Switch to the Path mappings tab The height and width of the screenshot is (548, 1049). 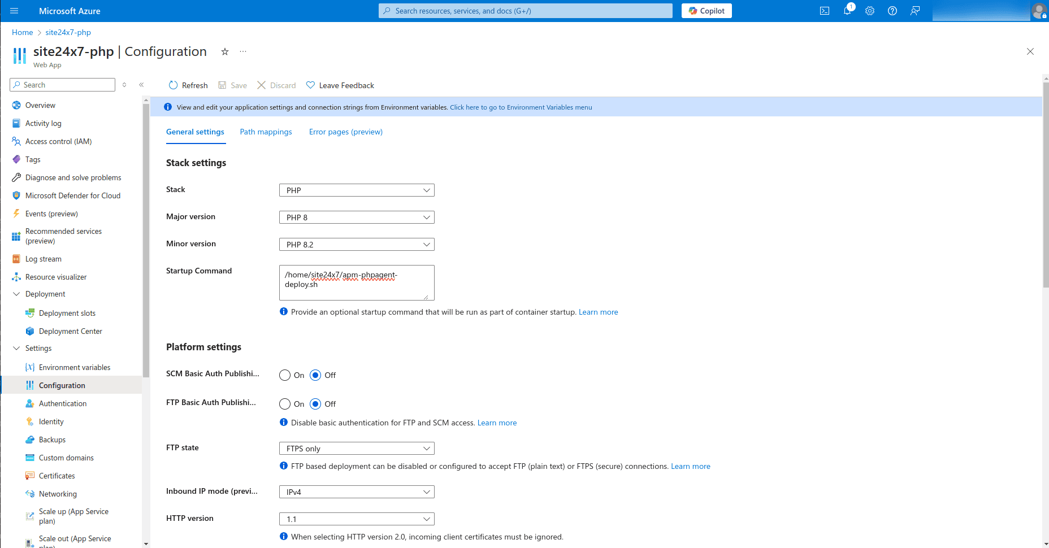(266, 132)
